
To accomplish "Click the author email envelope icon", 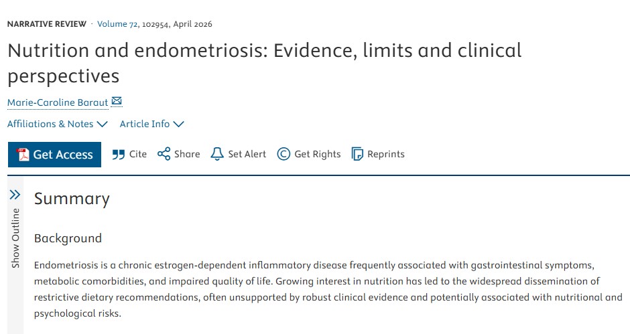I will coord(117,101).
